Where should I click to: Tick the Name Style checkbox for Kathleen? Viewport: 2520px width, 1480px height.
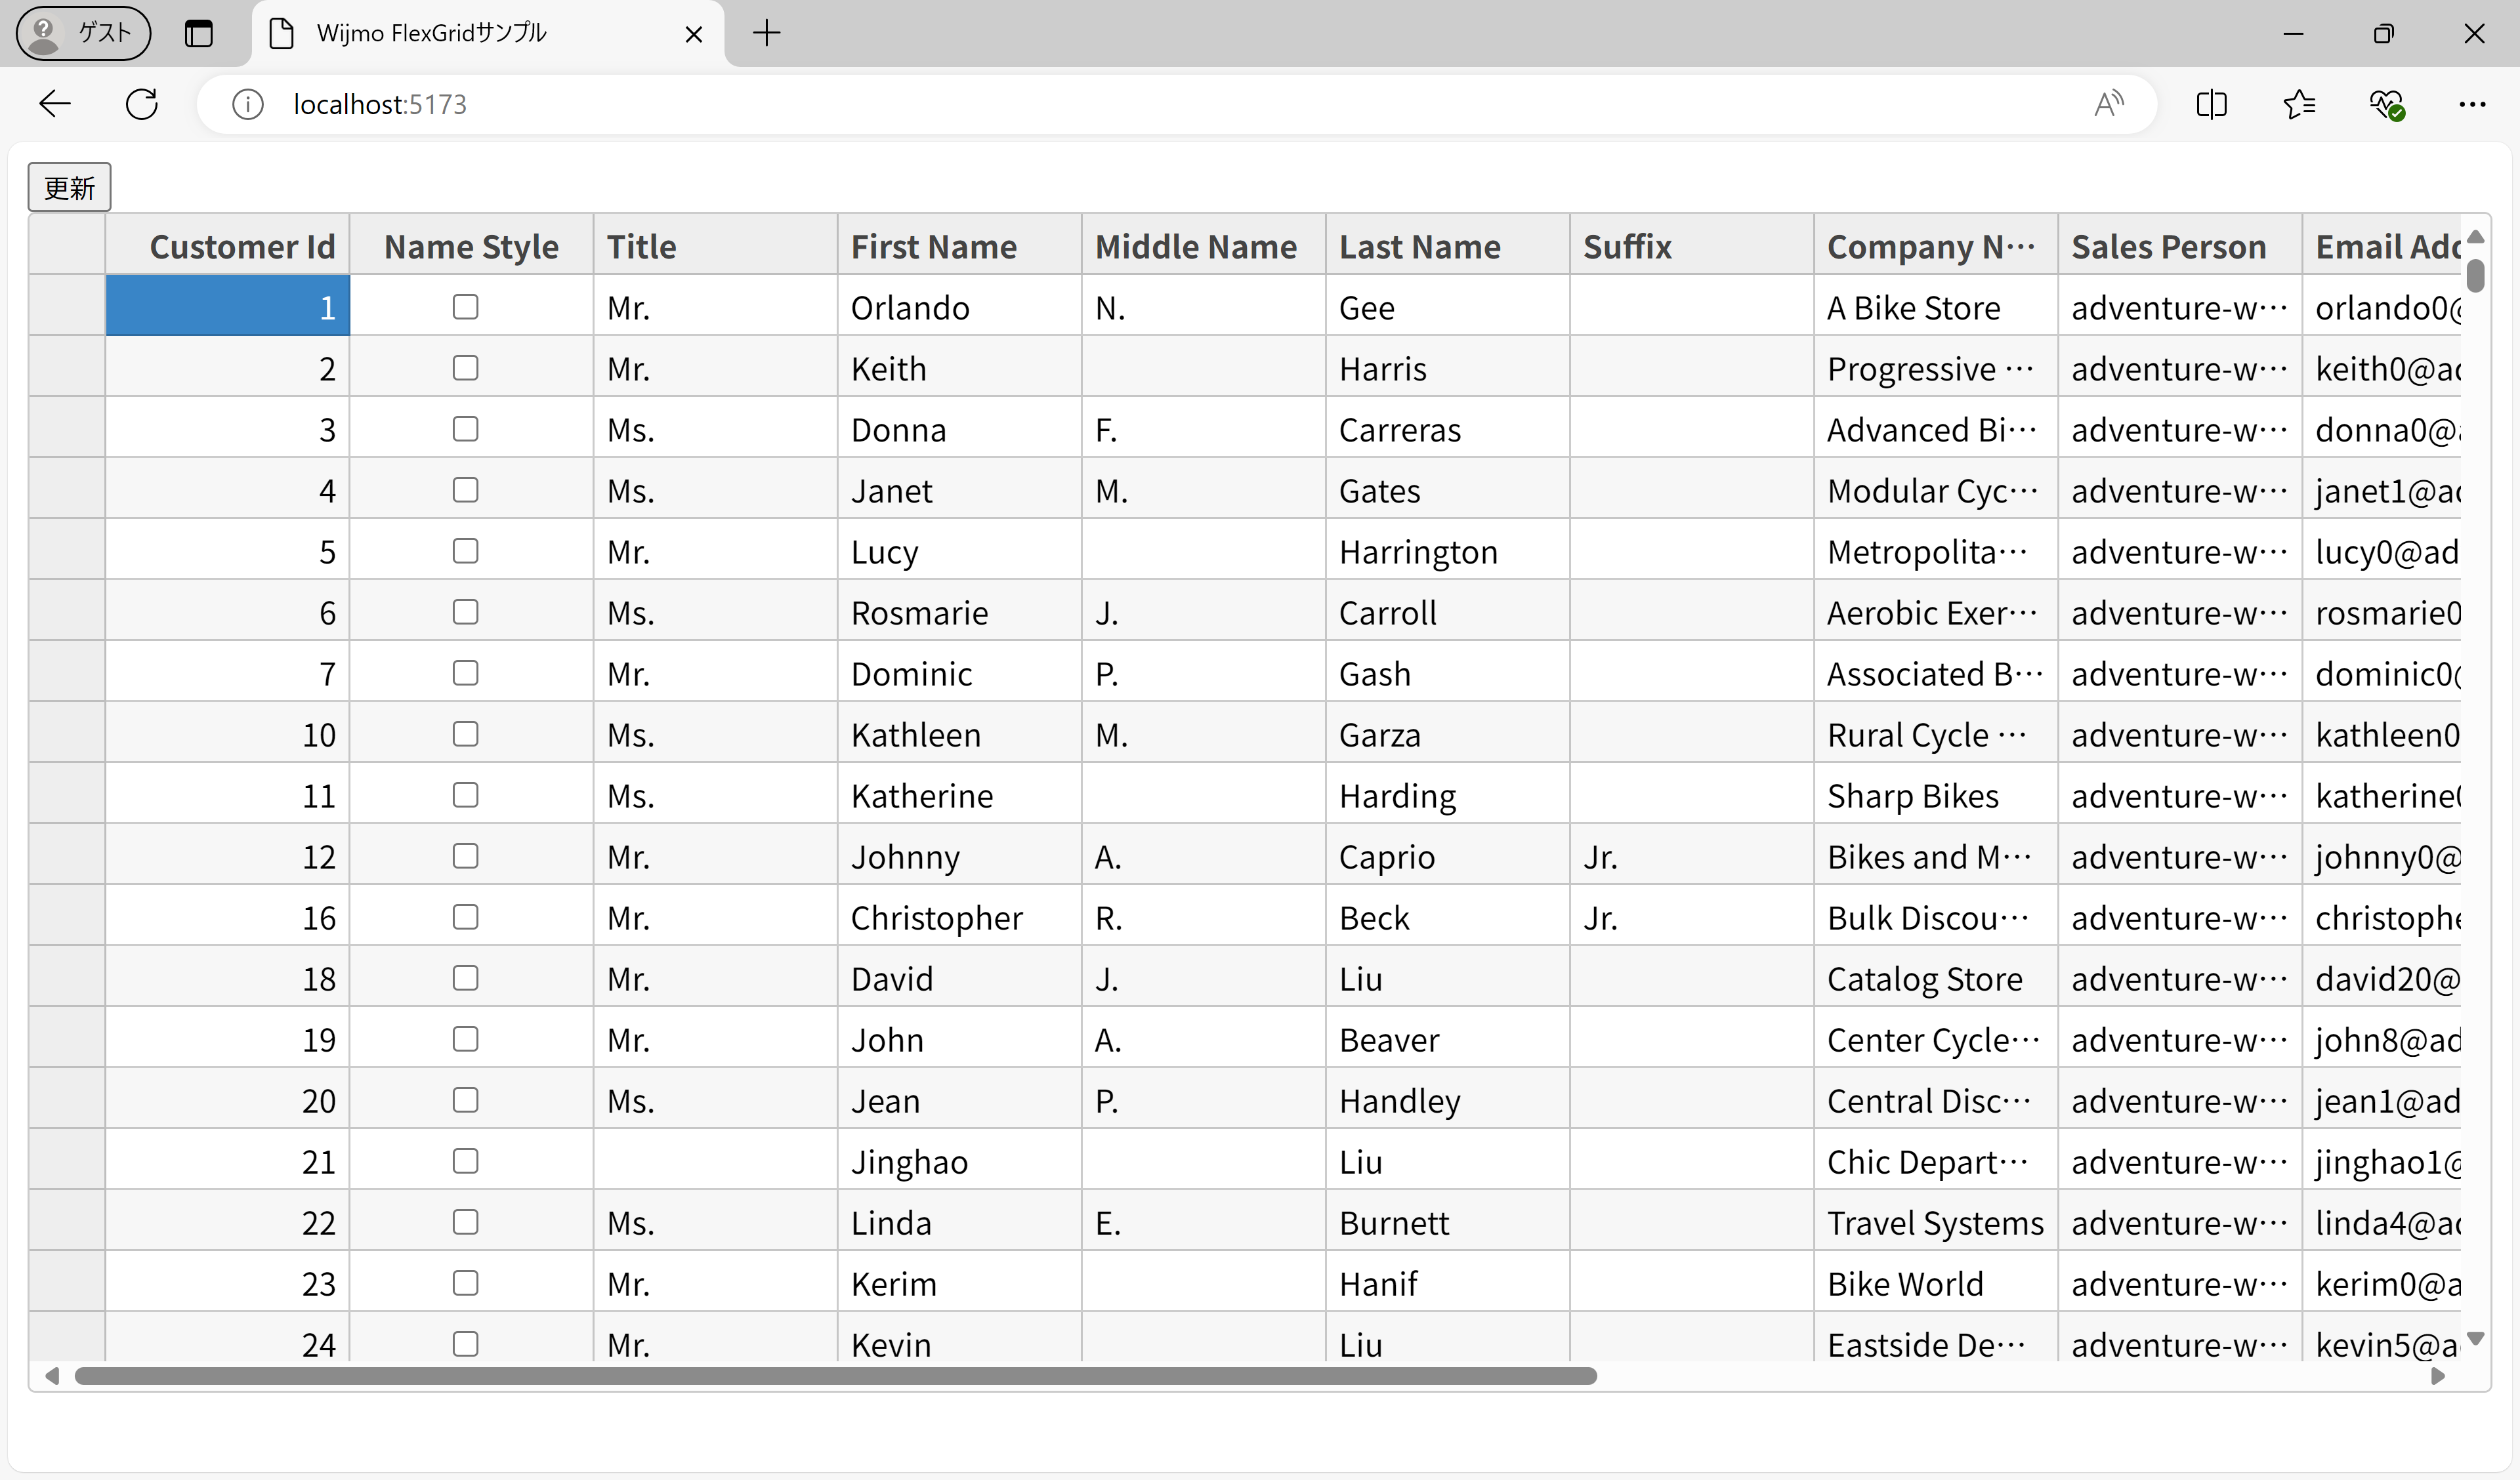tap(465, 733)
